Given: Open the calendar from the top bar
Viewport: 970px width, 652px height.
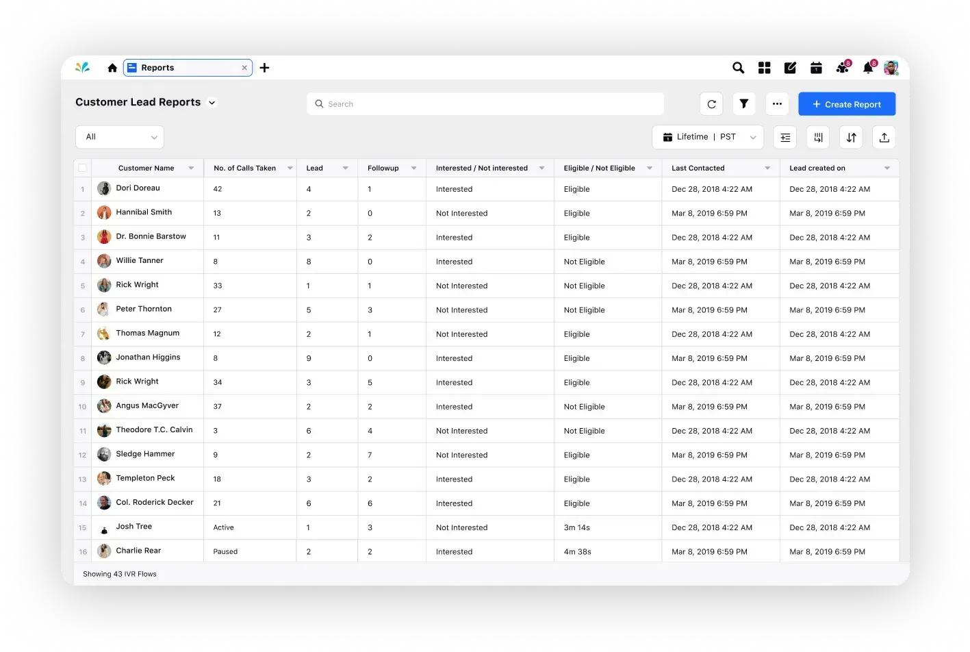Looking at the screenshot, I should (816, 68).
